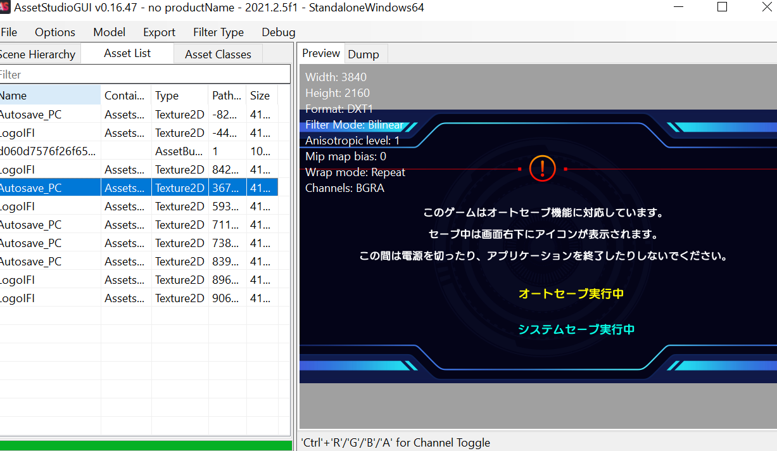Select the Preview tab
The height and width of the screenshot is (451, 777).
[321, 54]
